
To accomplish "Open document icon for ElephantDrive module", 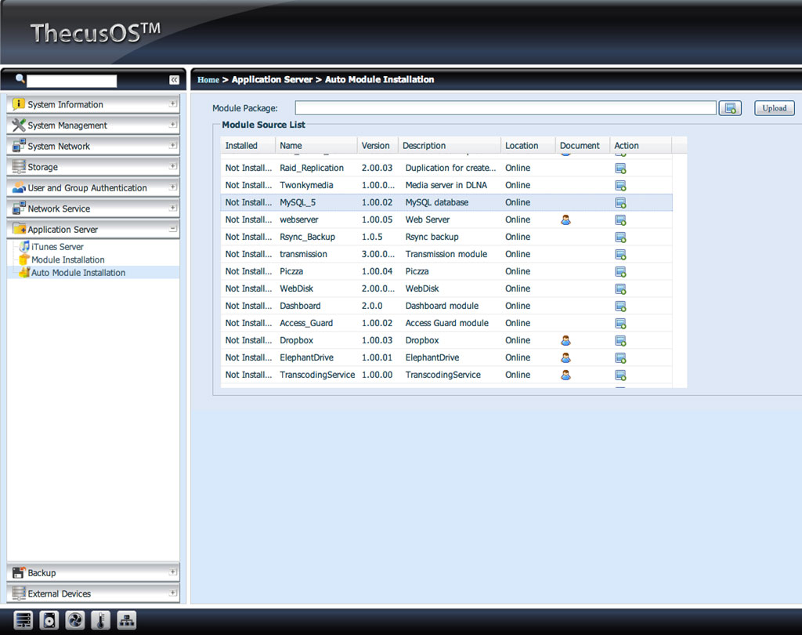I will (x=565, y=358).
